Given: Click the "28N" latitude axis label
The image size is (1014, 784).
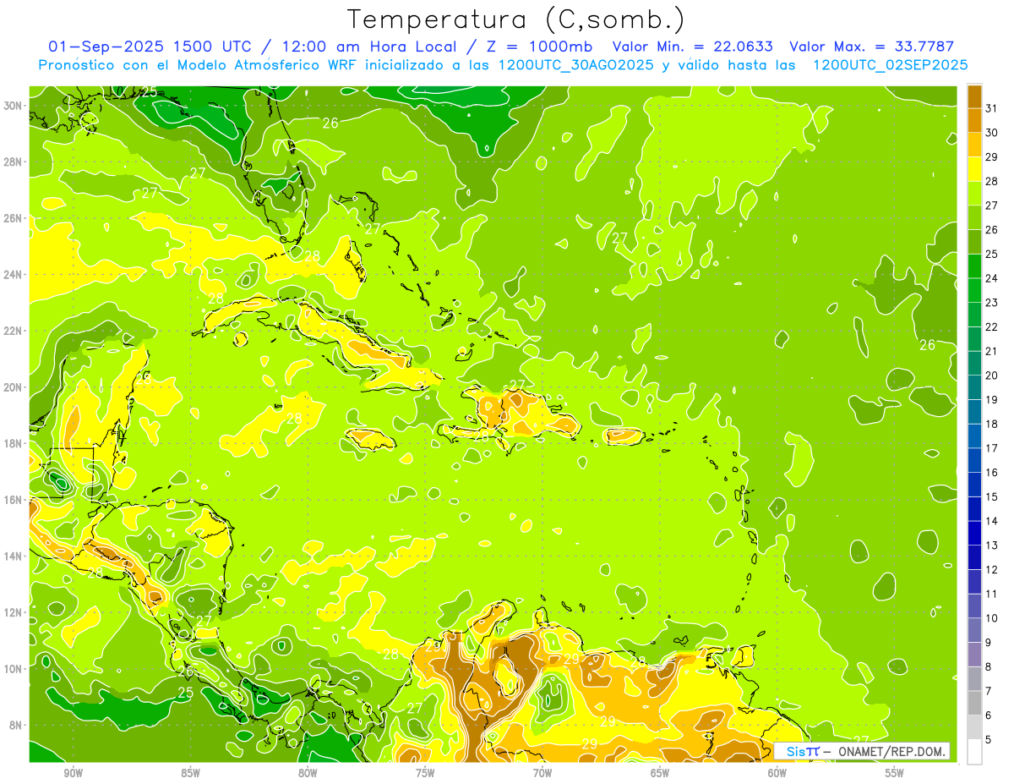Looking at the screenshot, I should pos(14,162).
